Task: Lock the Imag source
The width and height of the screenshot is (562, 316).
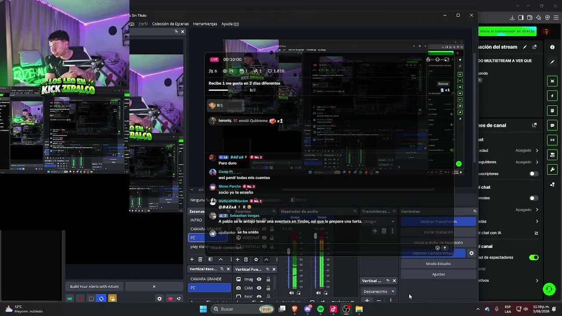Action: (x=268, y=279)
